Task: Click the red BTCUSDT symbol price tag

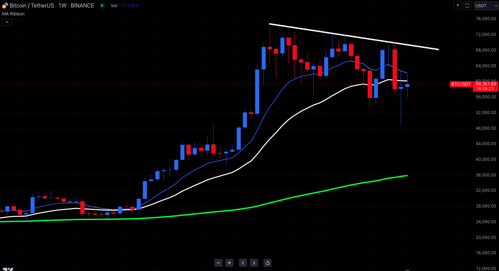Action: coord(460,84)
